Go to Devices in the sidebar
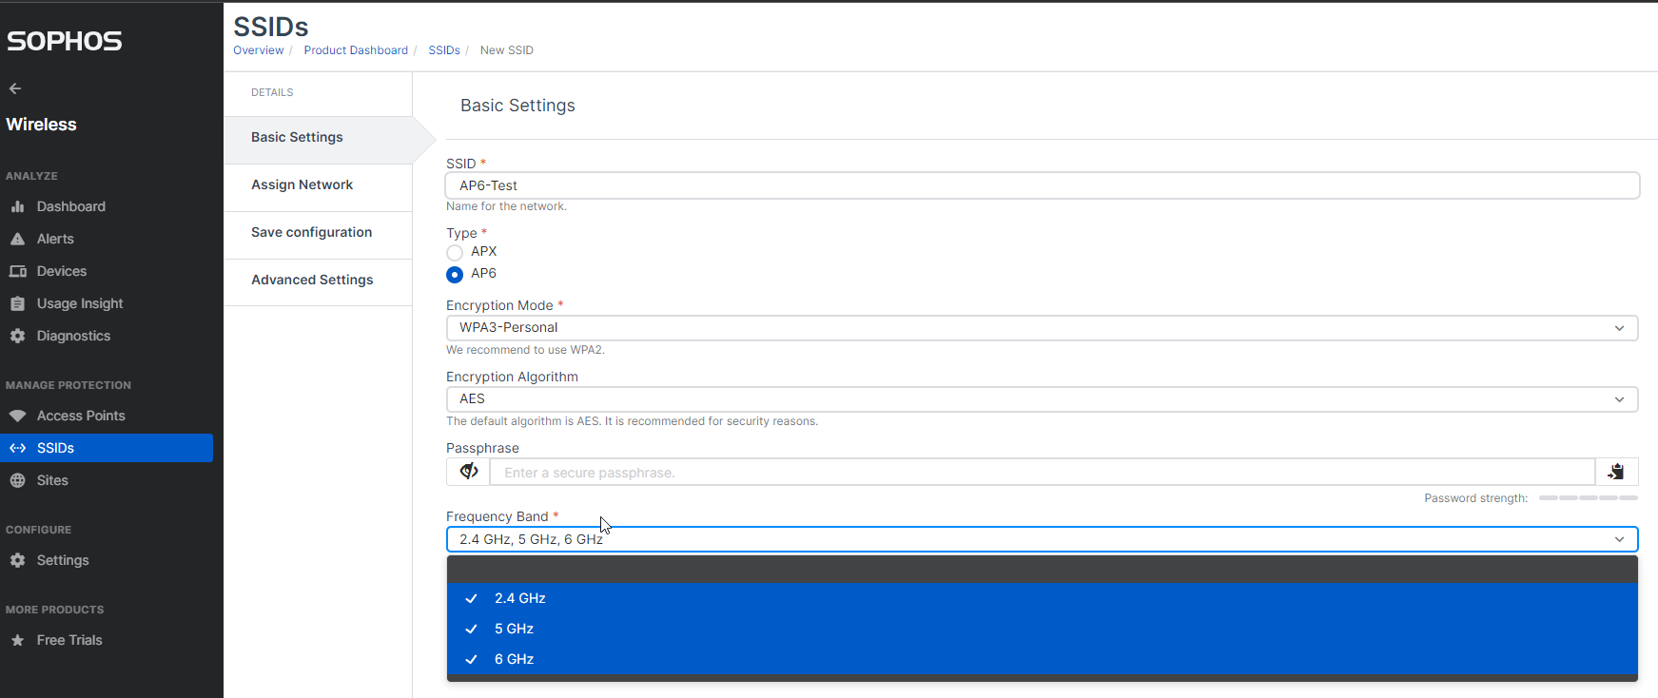This screenshot has width=1658, height=698. (x=61, y=271)
